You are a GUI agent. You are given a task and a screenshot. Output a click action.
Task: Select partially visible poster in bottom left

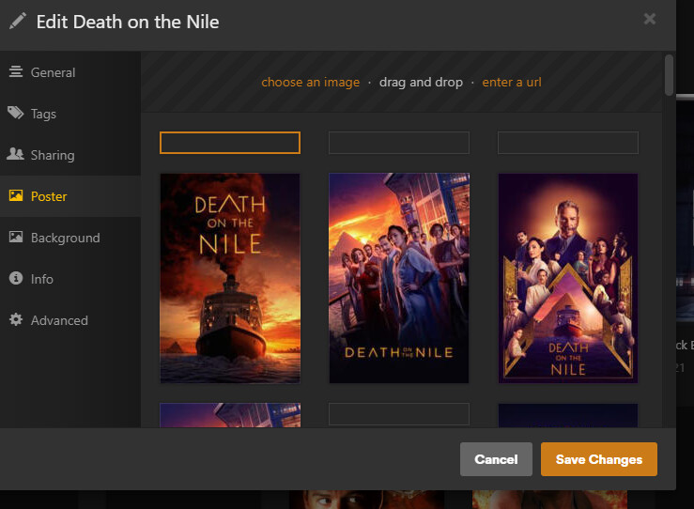[x=230, y=415]
